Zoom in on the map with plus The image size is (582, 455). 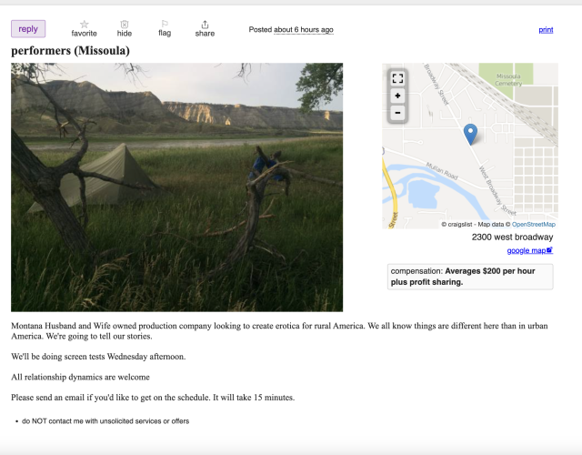(x=397, y=96)
